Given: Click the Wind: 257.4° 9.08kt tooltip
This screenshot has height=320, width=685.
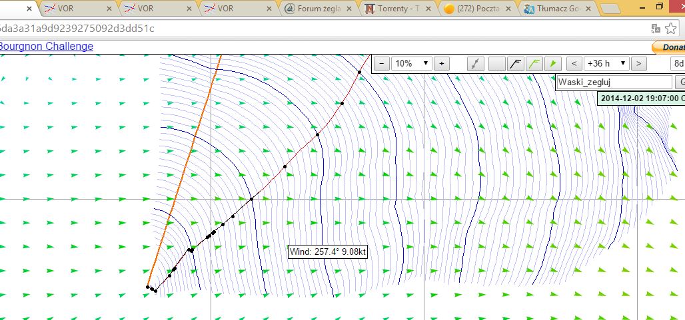Looking at the screenshot, I should click(328, 251).
